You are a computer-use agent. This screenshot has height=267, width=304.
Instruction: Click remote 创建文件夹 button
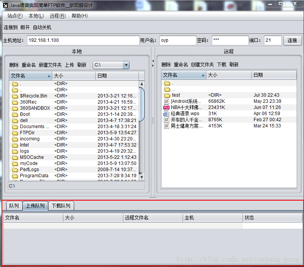click(202, 64)
